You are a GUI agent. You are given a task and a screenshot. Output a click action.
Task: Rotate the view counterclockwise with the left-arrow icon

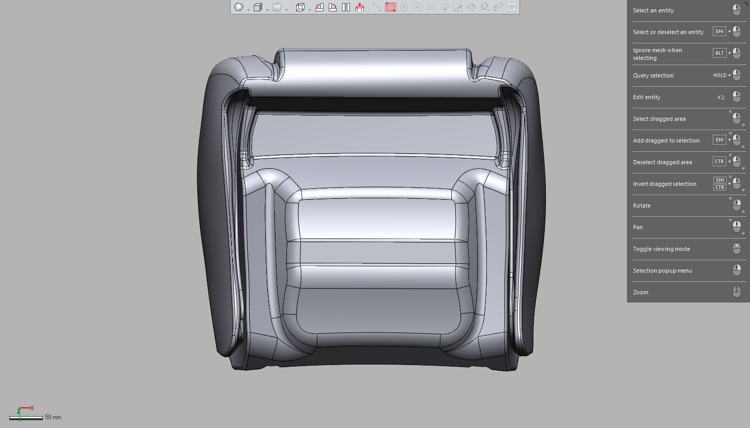(x=319, y=7)
